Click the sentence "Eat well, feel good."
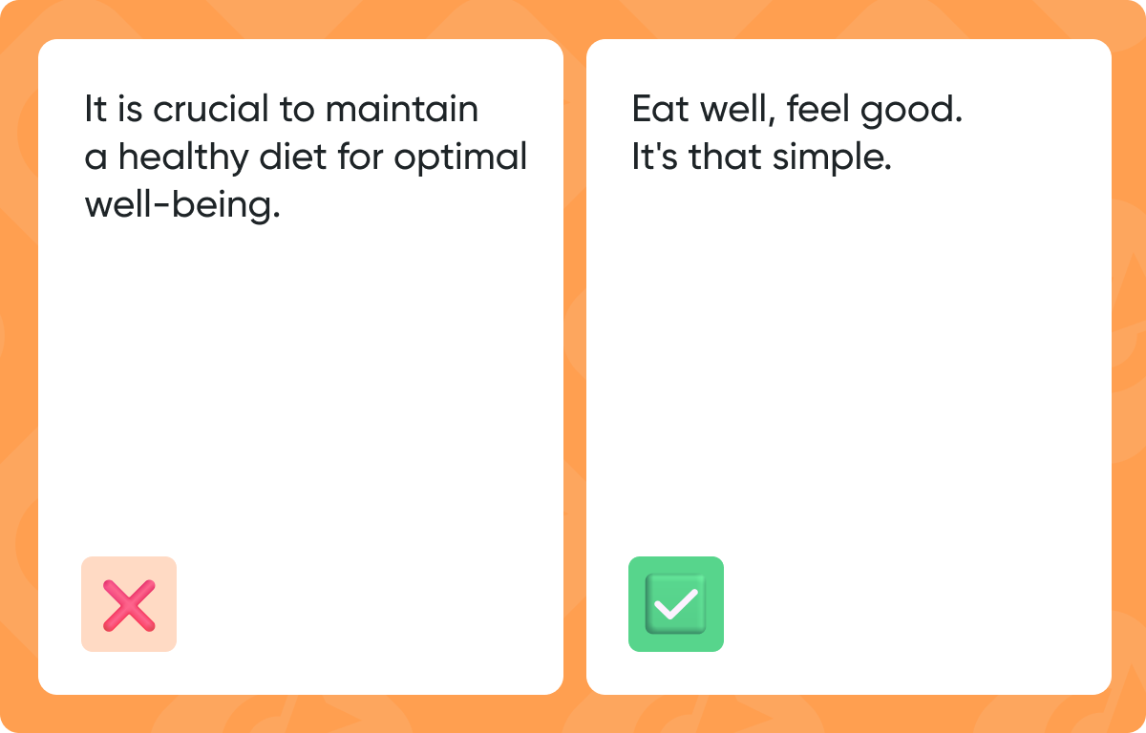 (x=796, y=110)
